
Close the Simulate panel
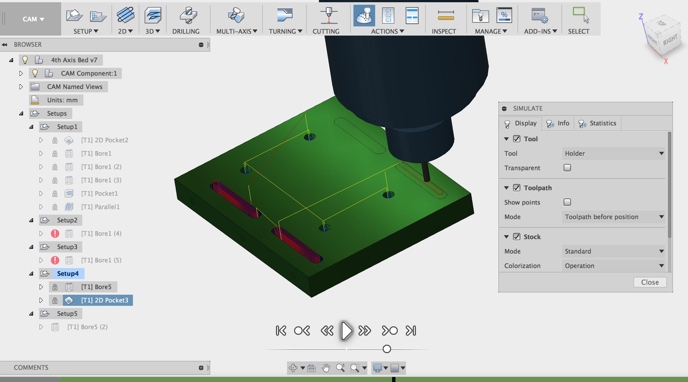coord(650,282)
